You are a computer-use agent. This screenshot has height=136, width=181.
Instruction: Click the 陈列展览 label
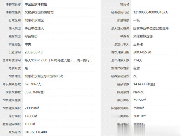(123, 92)
